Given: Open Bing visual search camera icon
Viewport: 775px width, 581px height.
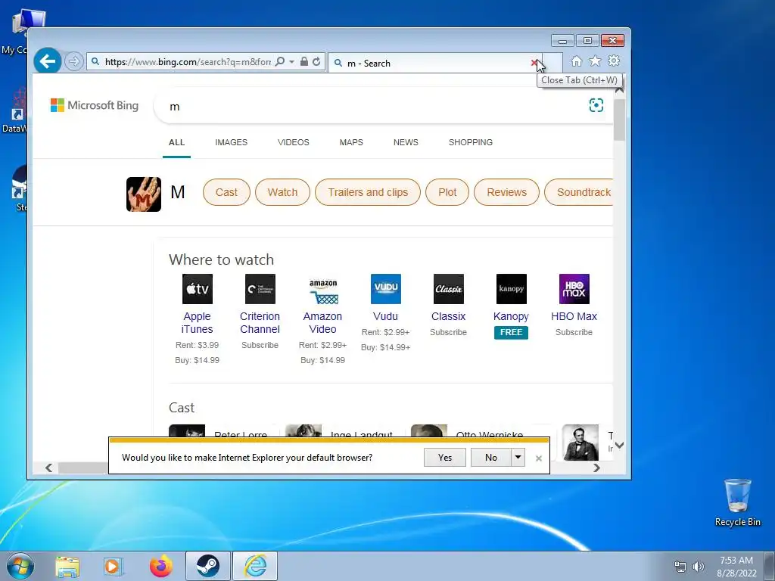Looking at the screenshot, I should click(x=596, y=105).
